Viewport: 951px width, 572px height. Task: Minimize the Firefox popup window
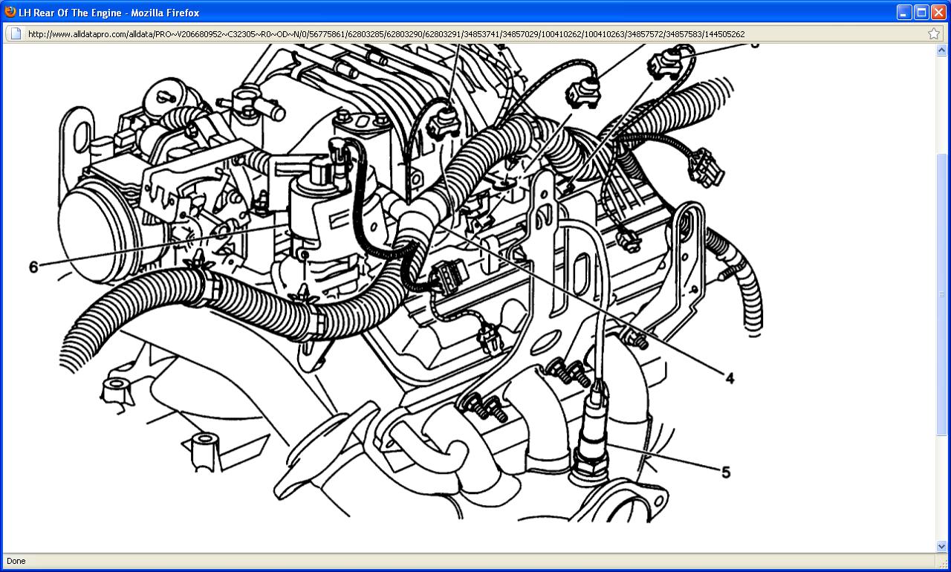pos(904,12)
